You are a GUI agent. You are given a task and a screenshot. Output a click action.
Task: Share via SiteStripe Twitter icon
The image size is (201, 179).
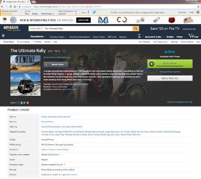[94, 12]
